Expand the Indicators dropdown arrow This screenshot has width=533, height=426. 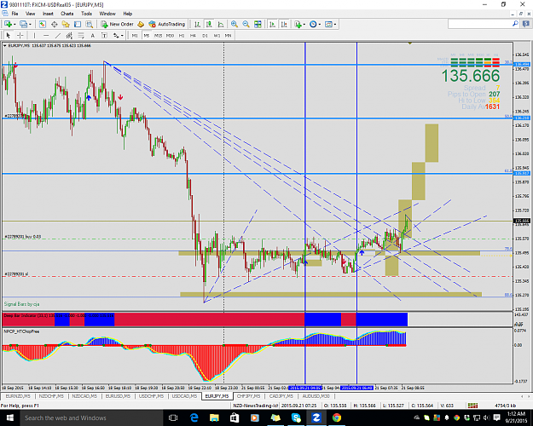point(304,25)
